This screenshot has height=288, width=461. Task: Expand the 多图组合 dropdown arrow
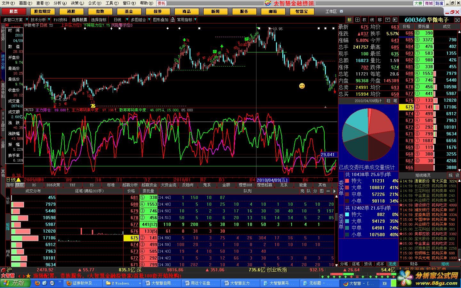tap(149, 20)
